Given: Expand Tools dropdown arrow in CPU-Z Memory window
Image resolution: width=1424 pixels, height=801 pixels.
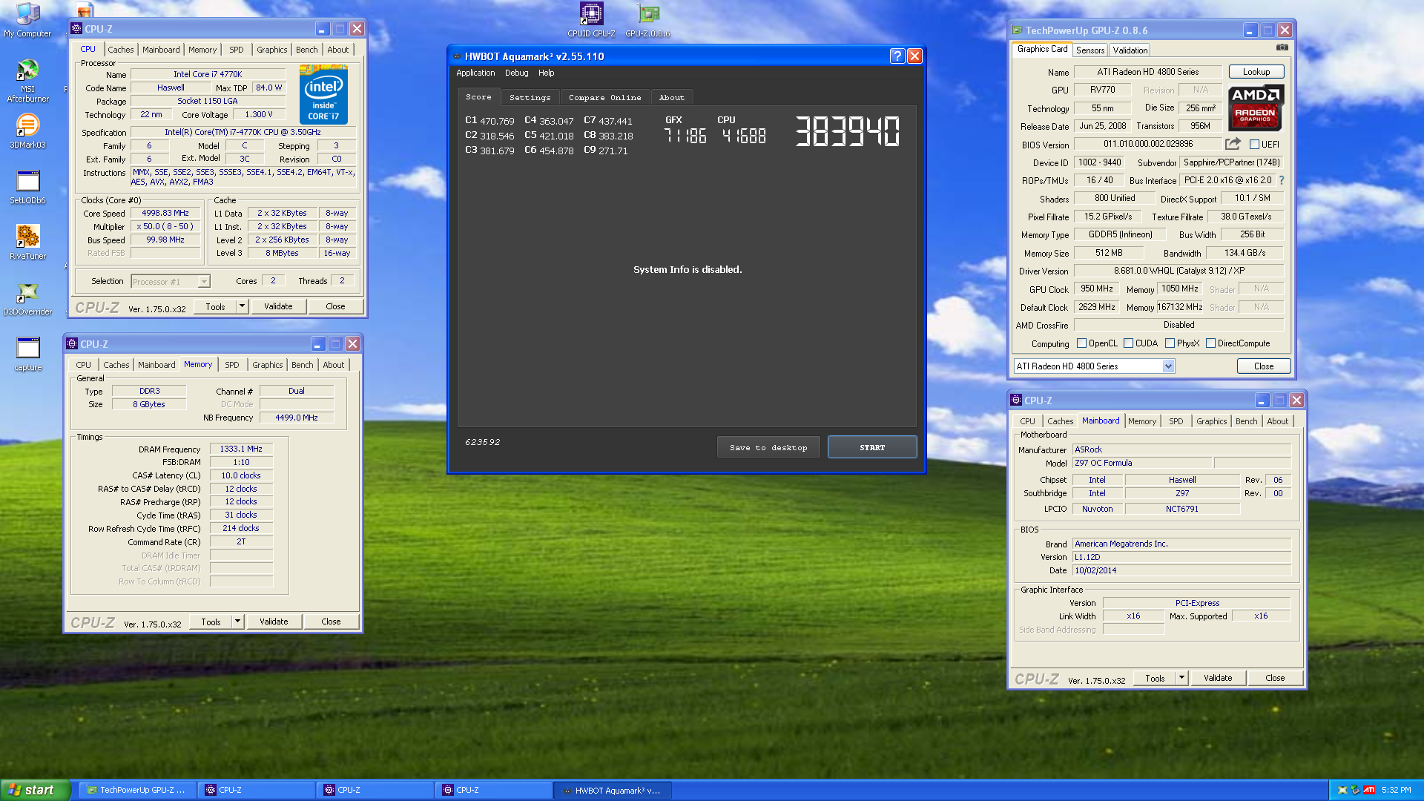Looking at the screenshot, I should coord(237,622).
